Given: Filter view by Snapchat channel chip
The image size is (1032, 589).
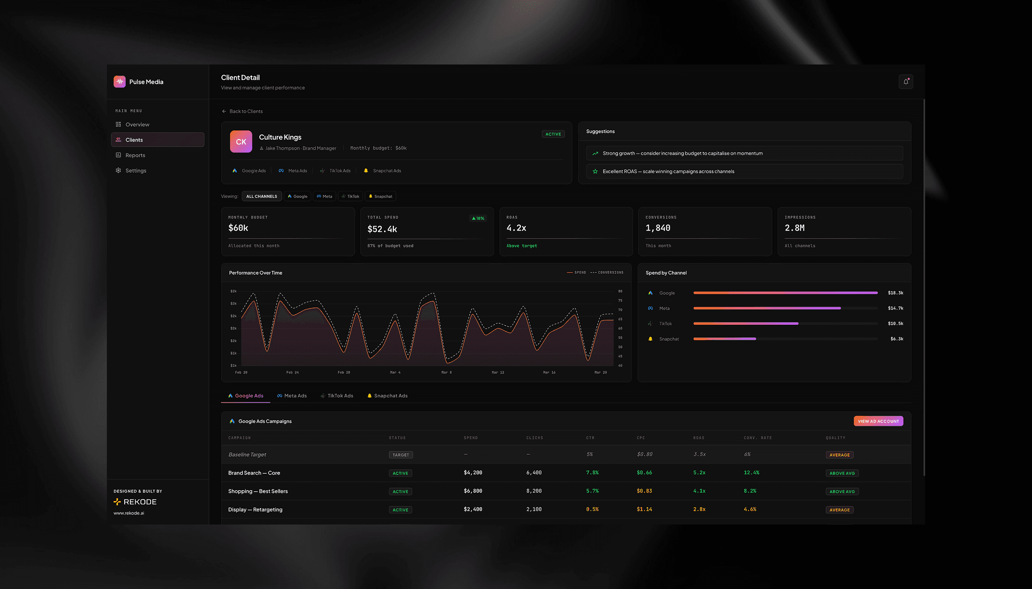Looking at the screenshot, I should coord(380,196).
